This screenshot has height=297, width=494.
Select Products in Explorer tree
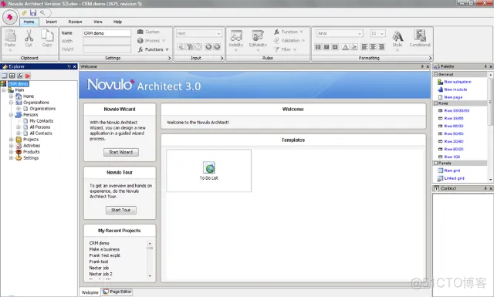tap(31, 152)
